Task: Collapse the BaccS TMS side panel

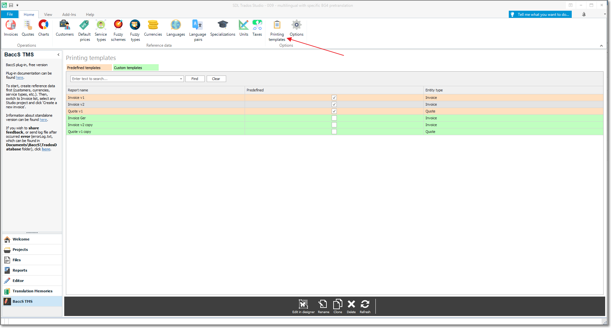Action: point(58,54)
